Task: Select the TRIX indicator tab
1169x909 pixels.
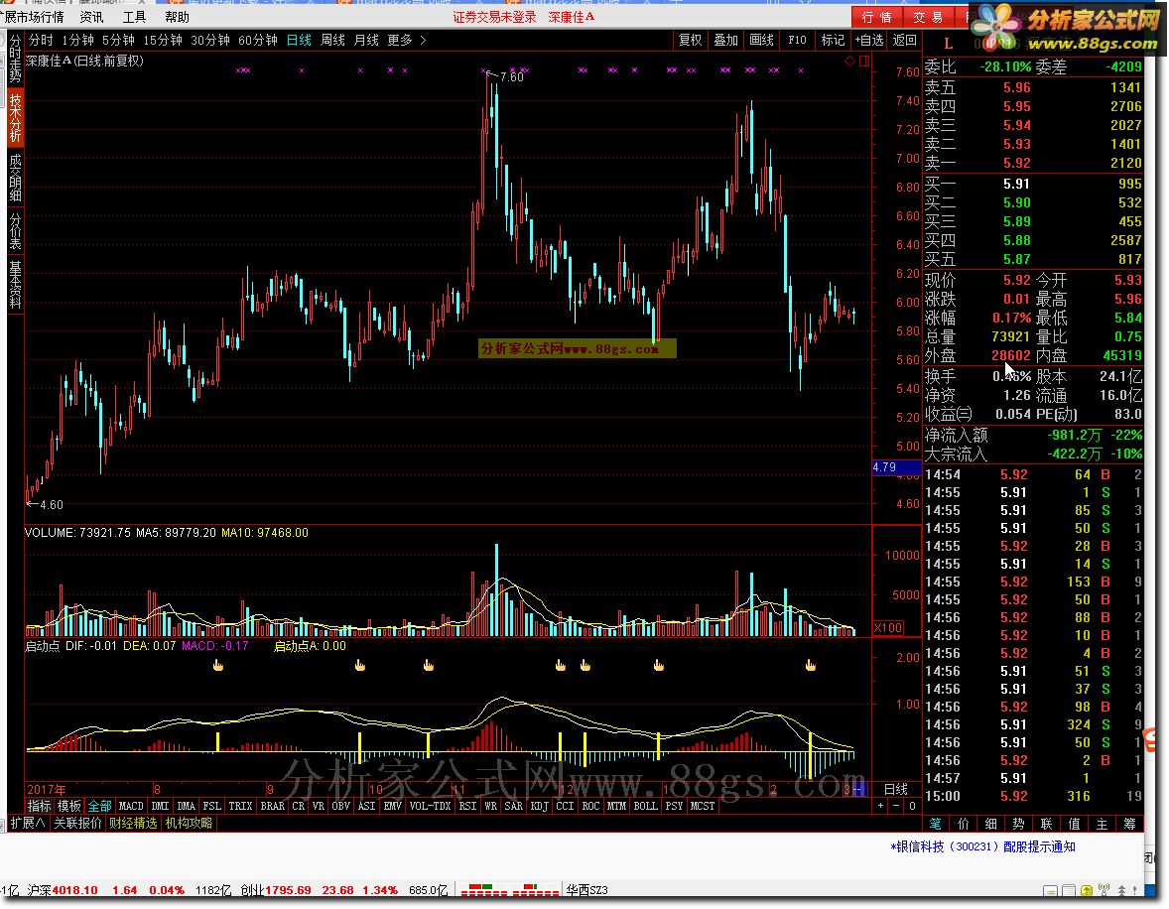Action: click(240, 806)
